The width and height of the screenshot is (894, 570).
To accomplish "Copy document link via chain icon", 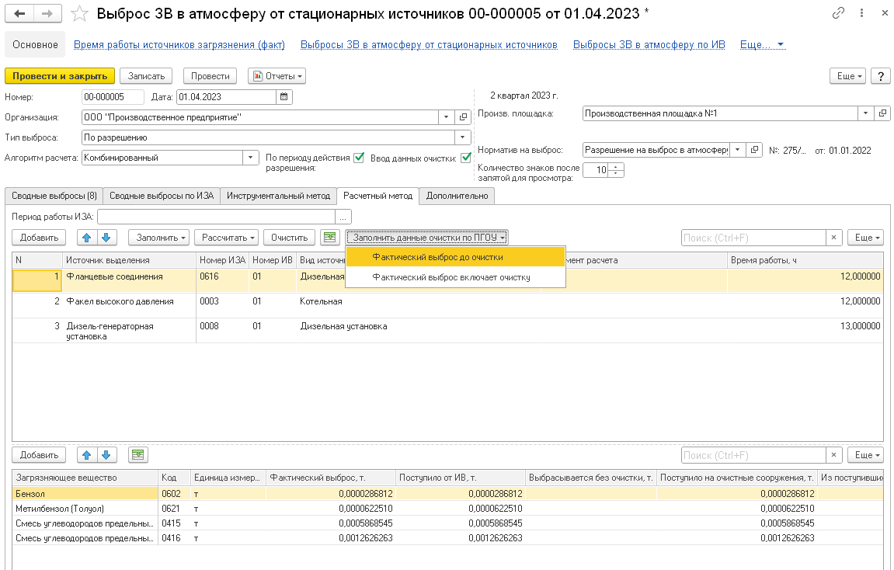I will 838,13.
